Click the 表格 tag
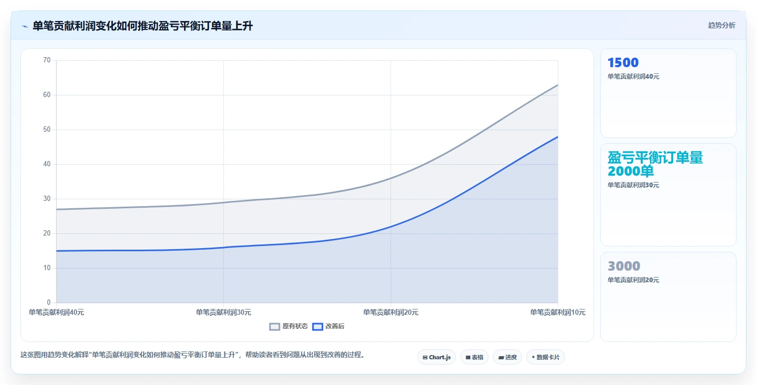Image resolution: width=757 pixels, height=385 pixels. [x=474, y=357]
